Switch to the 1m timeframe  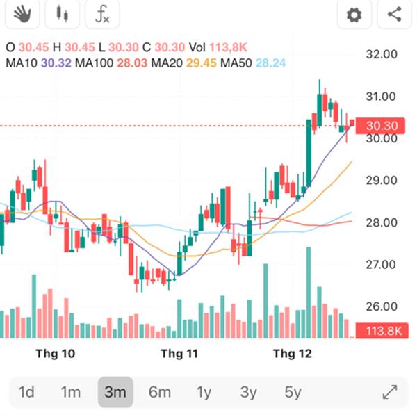click(x=71, y=392)
